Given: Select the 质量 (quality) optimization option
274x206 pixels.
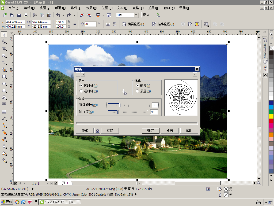Looking at the screenshot, I should (143, 91).
